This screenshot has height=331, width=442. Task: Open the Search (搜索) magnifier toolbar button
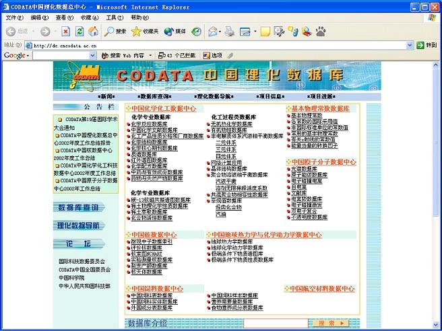(x=115, y=31)
